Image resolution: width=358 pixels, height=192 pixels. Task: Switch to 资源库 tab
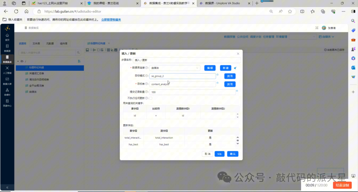[23, 43]
